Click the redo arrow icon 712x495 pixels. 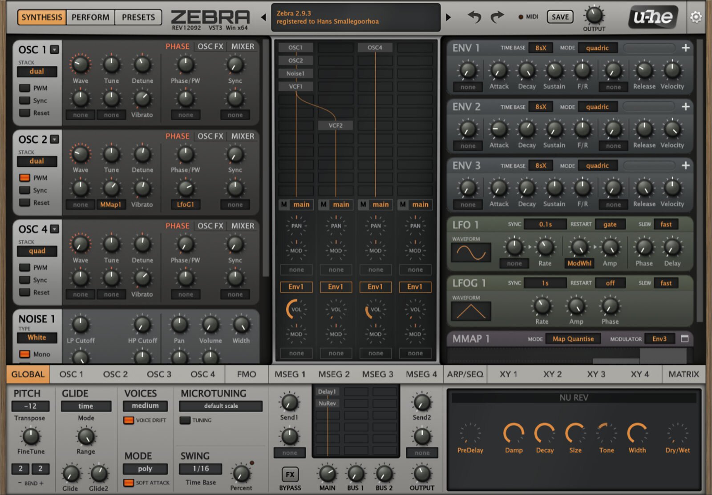click(x=497, y=17)
